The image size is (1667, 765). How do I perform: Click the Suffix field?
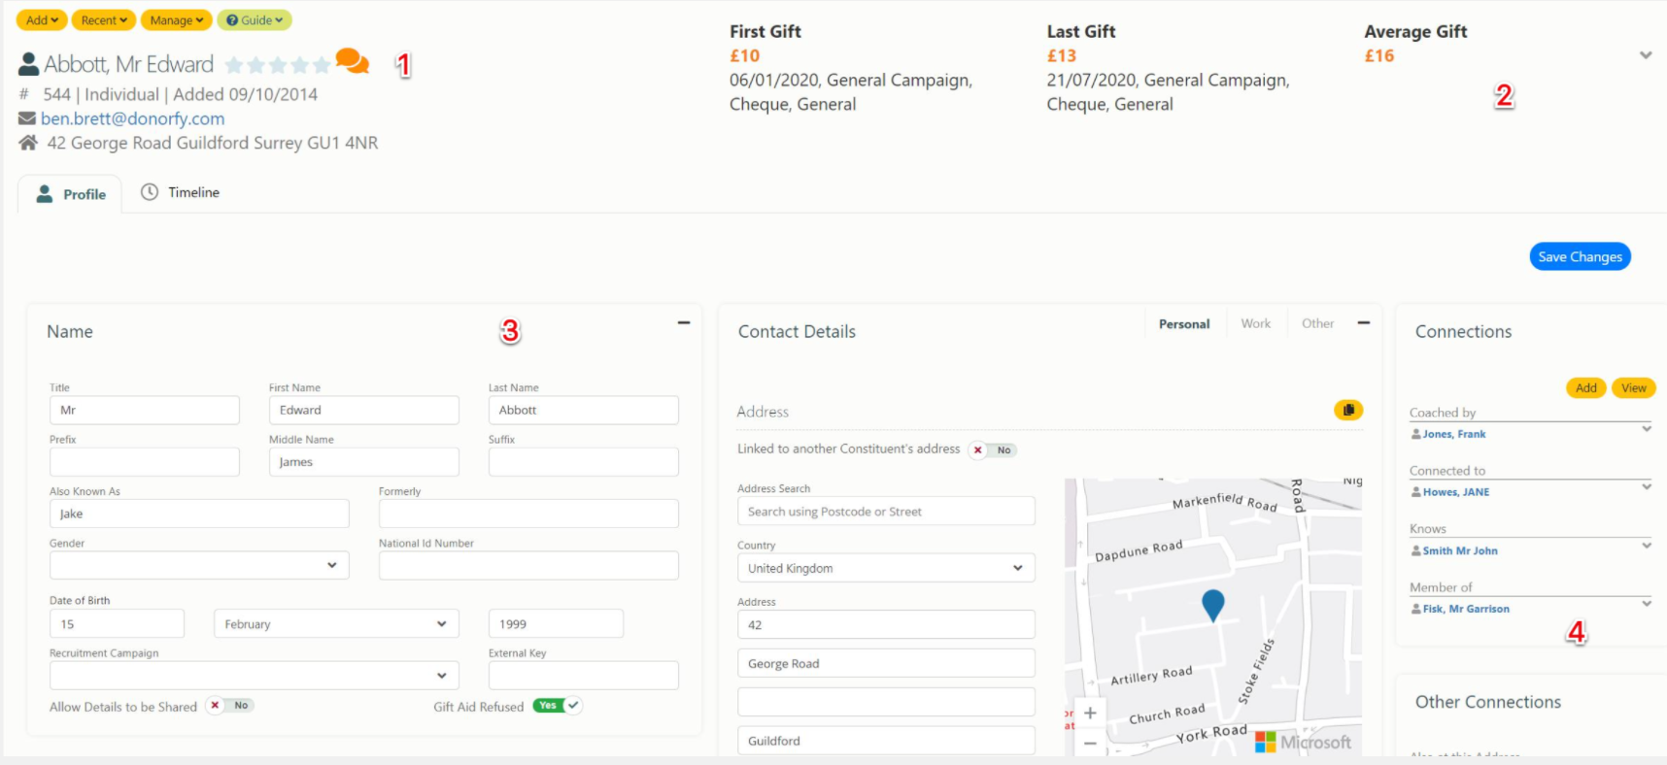point(584,462)
